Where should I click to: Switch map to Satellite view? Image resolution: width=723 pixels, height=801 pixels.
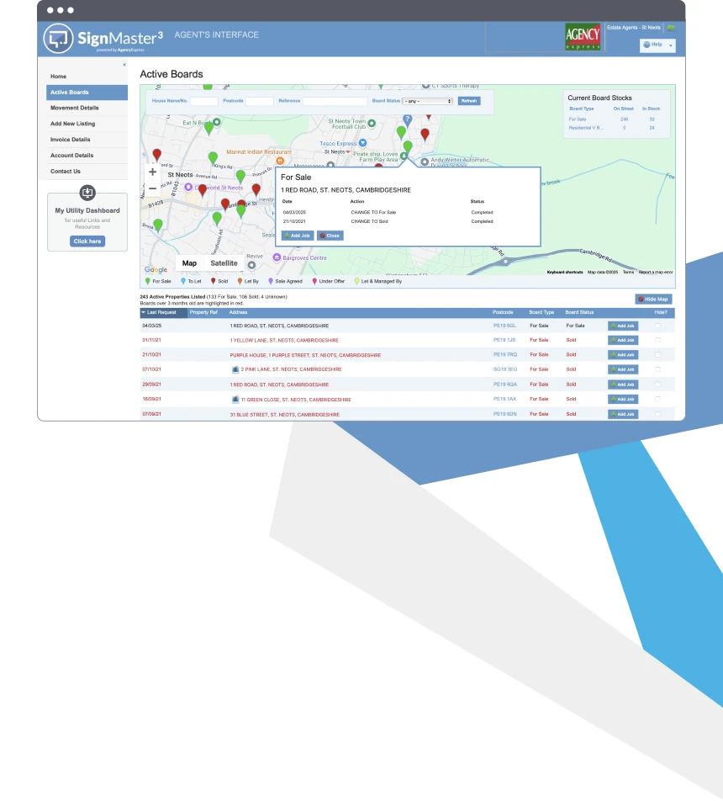[224, 263]
